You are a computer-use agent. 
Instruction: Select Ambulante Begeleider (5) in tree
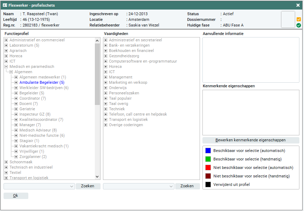[42, 82]
